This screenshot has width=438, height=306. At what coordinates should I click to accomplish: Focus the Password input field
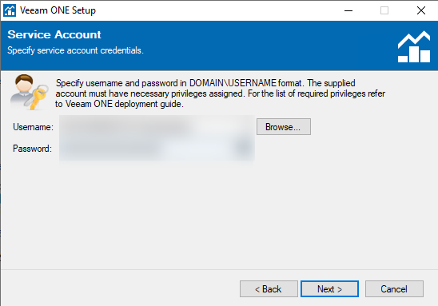[x=157, y=149]
